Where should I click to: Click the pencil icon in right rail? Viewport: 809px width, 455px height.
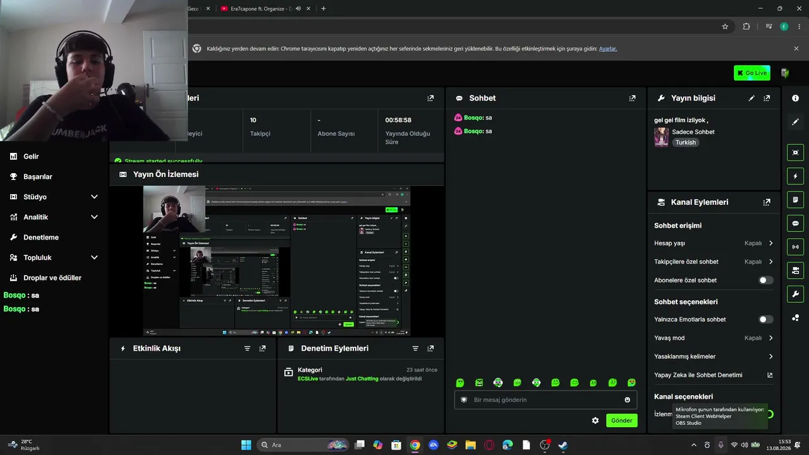tap(795, 121)
